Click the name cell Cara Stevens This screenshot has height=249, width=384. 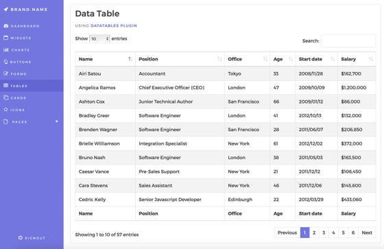pos(106,185)
